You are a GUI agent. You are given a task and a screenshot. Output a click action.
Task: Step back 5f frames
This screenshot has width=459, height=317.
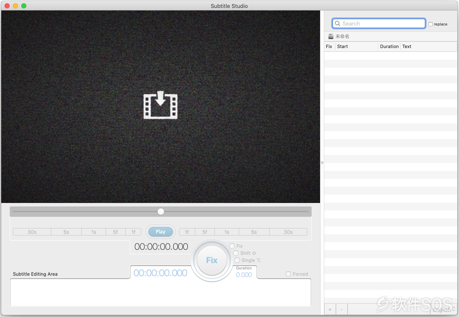(x=116, y=232)
